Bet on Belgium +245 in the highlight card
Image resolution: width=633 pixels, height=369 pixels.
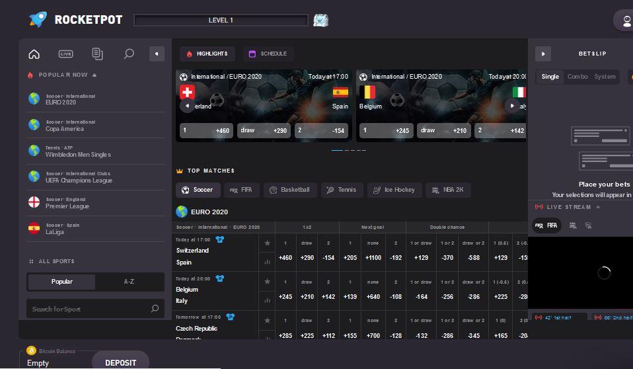[x=387, y=130]
